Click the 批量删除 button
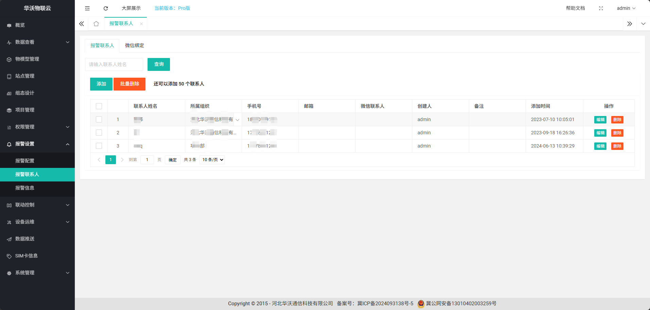The image size is (650, 310). (x=130, y=84)
